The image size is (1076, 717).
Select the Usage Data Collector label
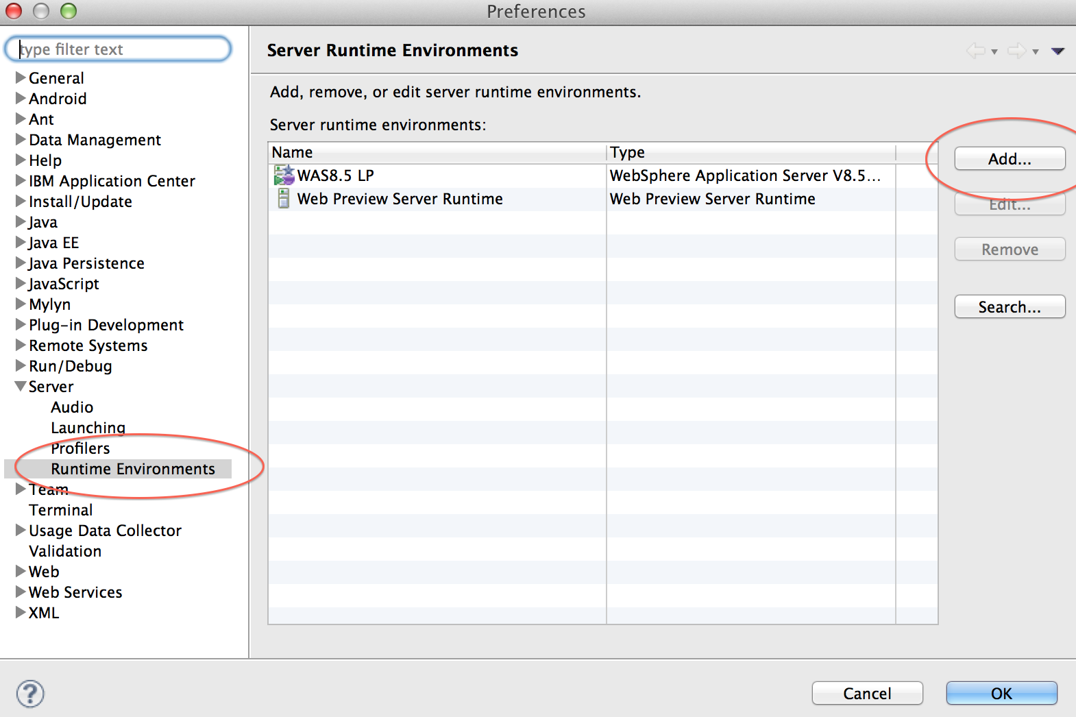(x=106, y=531)
